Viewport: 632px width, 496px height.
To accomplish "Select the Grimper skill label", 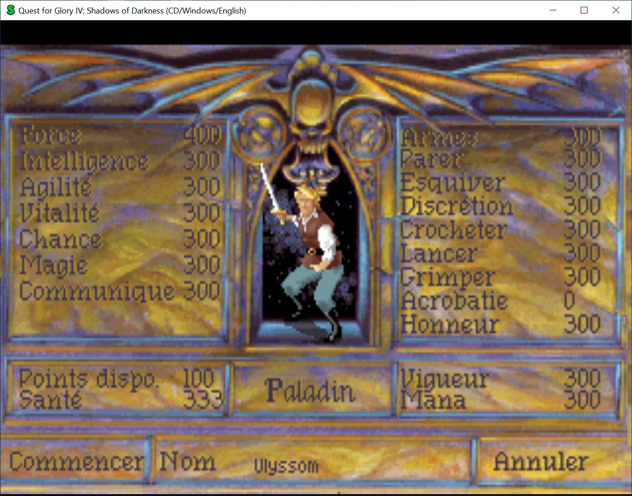I will 448,277.
